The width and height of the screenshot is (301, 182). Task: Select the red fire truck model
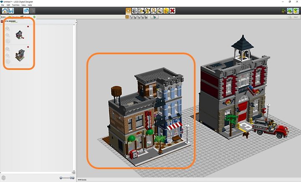270,128
